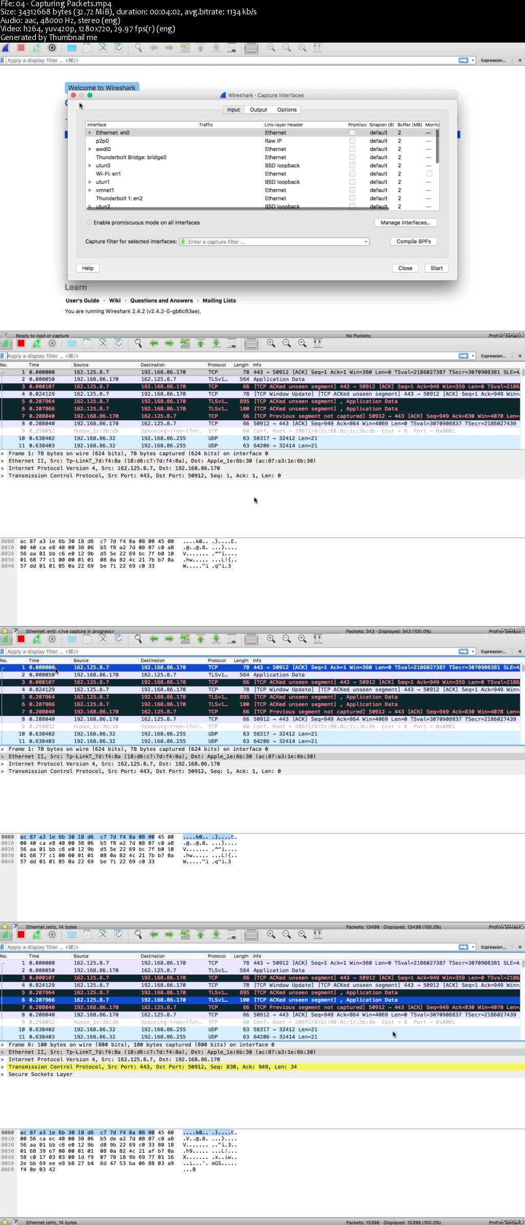This screenshot has width=525, height=1225.
Task: Click the display filter bookmark icon in first frame
Action: (3, 61)
